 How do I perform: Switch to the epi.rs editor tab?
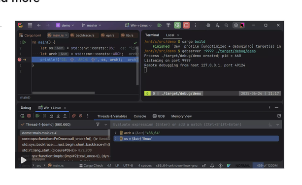click(108, 35)
